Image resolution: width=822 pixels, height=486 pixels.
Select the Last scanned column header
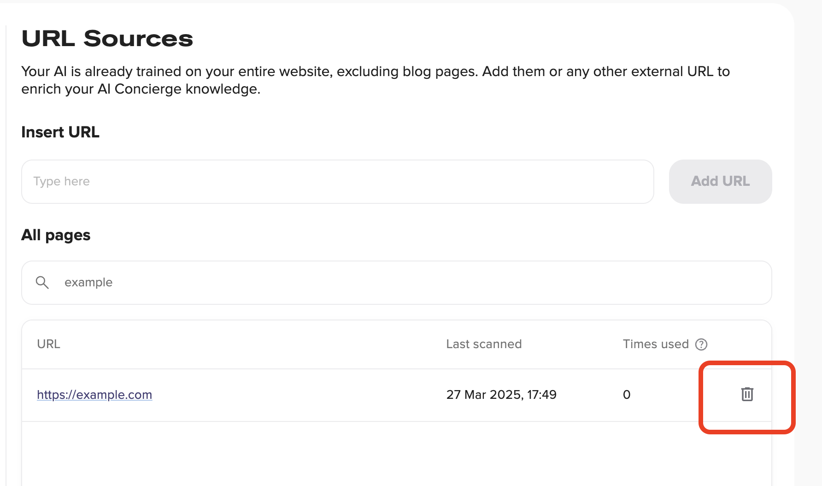pos(484,344)
